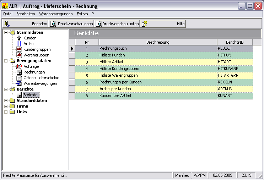The image size is (264, 180).
Task: Expand the Firma tree node
Action: [x=6, y=106]
